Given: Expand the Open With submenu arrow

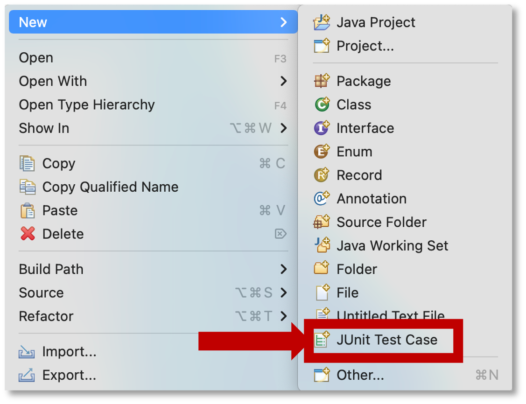Looking at the screenshot, I should click(x=283, y=81).
